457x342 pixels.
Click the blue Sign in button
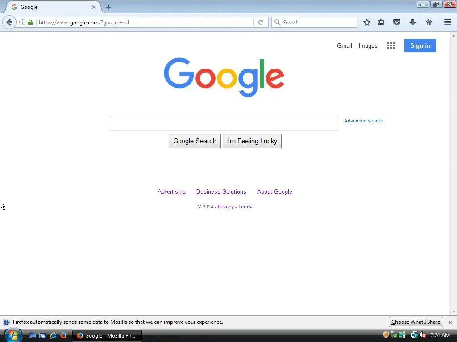(x=420, y=45)
